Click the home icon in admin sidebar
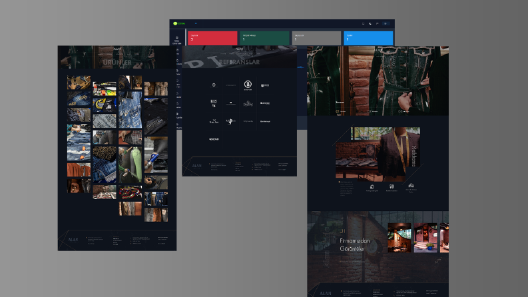The height and width of the screenshot is (297, 528). pyautogui.click(x=177, y=38)
